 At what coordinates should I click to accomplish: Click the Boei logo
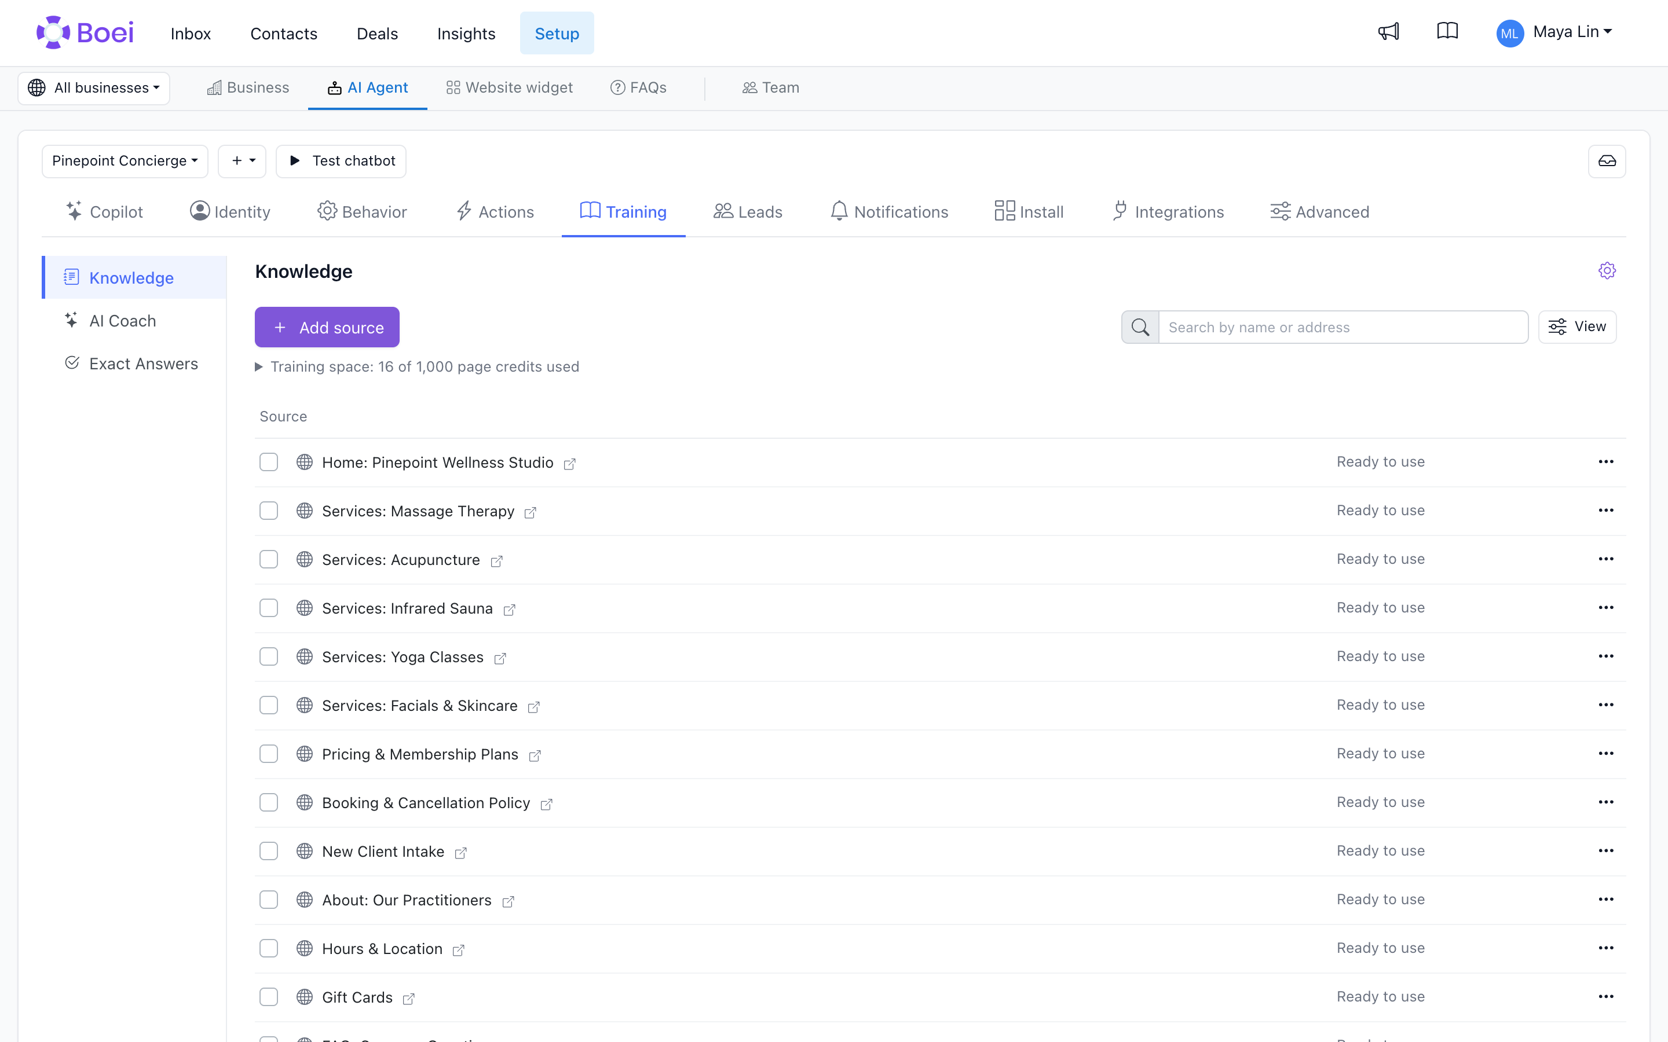click(x=85, y=32)
